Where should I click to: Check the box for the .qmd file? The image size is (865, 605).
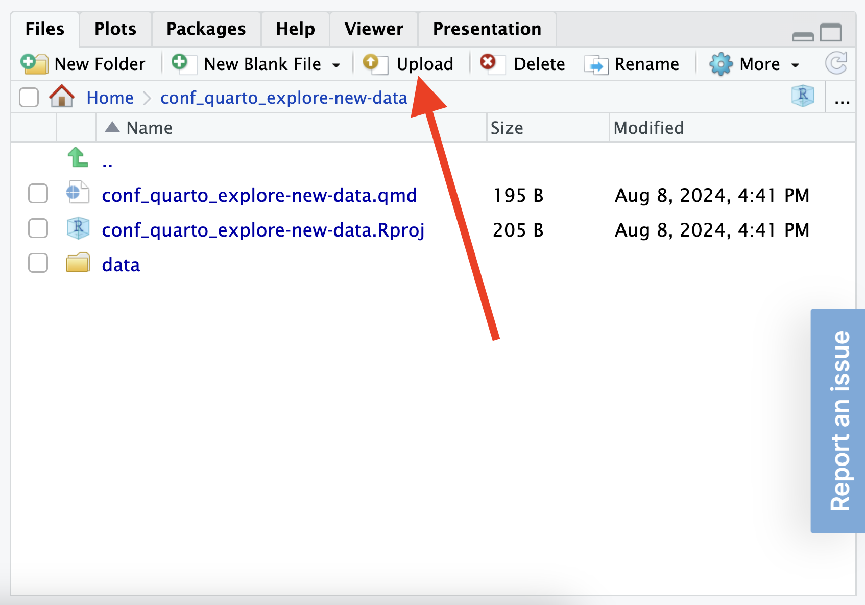[38, 194]
